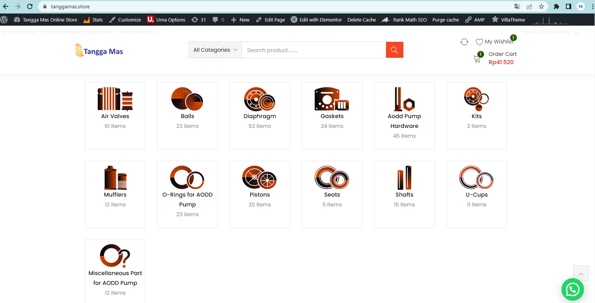This screenshot has width=595, height=303.
Task: Click Edit Page in the admin bar
Action: click(x=271, y=20)
